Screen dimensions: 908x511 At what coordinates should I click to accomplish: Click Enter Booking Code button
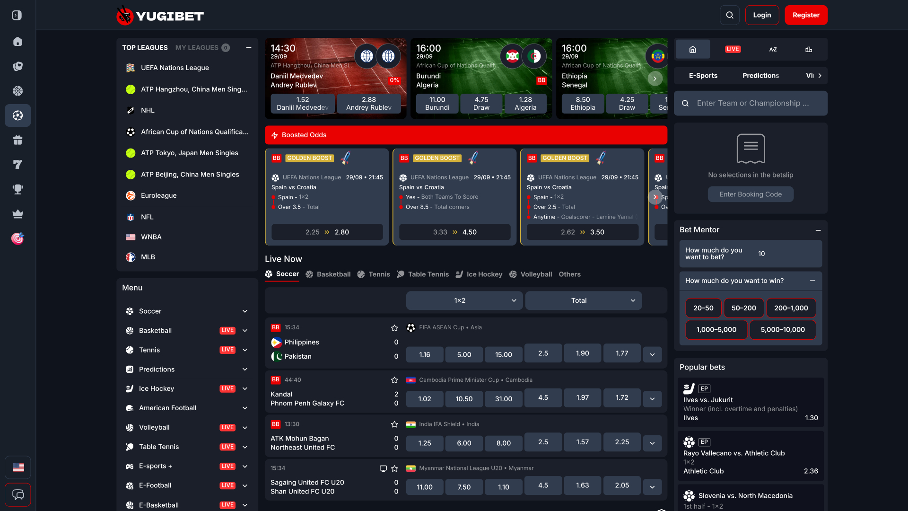tap(751, 194)
